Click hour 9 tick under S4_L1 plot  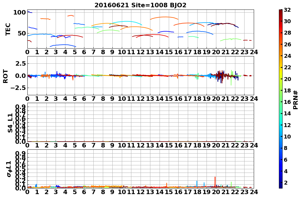[112, 145]
